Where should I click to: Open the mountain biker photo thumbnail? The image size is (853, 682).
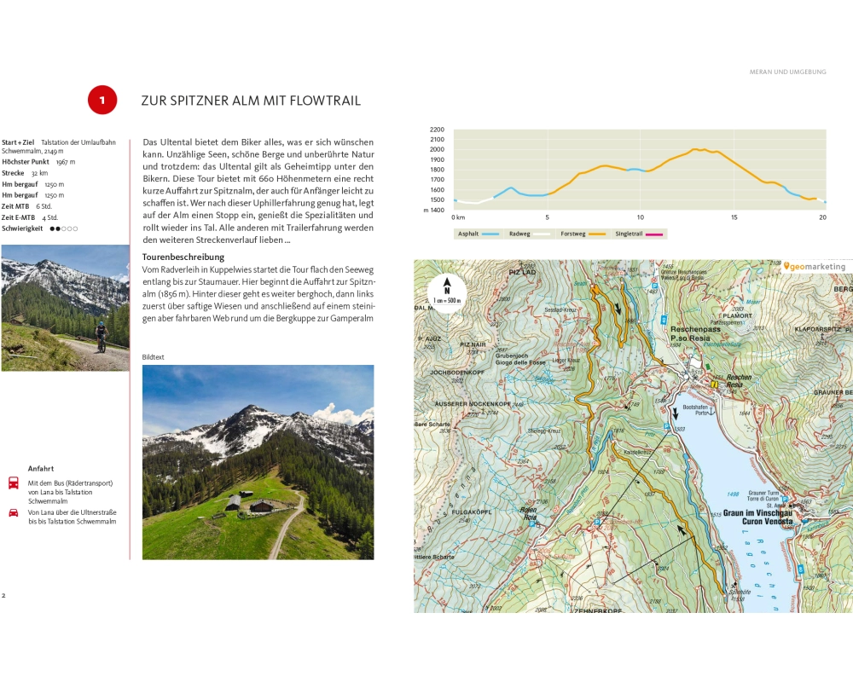pos(65,308)
